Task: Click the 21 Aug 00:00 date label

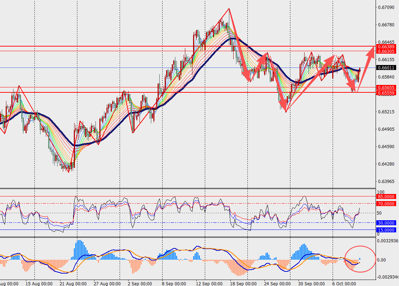Action: click(x=73, y=284)
